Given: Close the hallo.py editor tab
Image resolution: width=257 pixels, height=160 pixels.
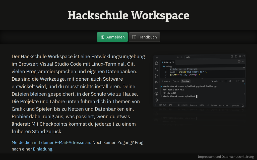Looking at the screenshot, I should click(x=173, y=62).
